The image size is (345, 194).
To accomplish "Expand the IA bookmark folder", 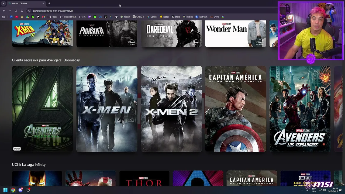I will [82, 17].
